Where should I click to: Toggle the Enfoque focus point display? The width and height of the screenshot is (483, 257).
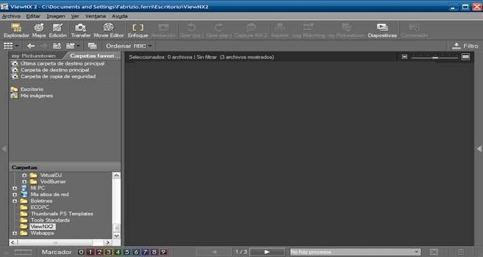[138, 30]
